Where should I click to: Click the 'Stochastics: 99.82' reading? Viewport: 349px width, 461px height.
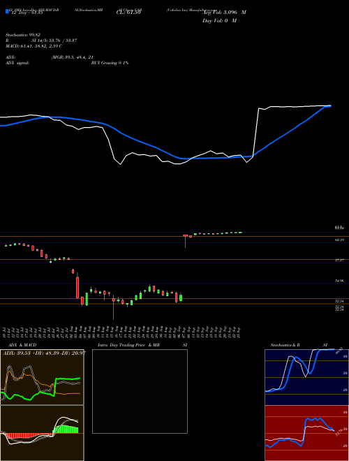coord(24,35)
